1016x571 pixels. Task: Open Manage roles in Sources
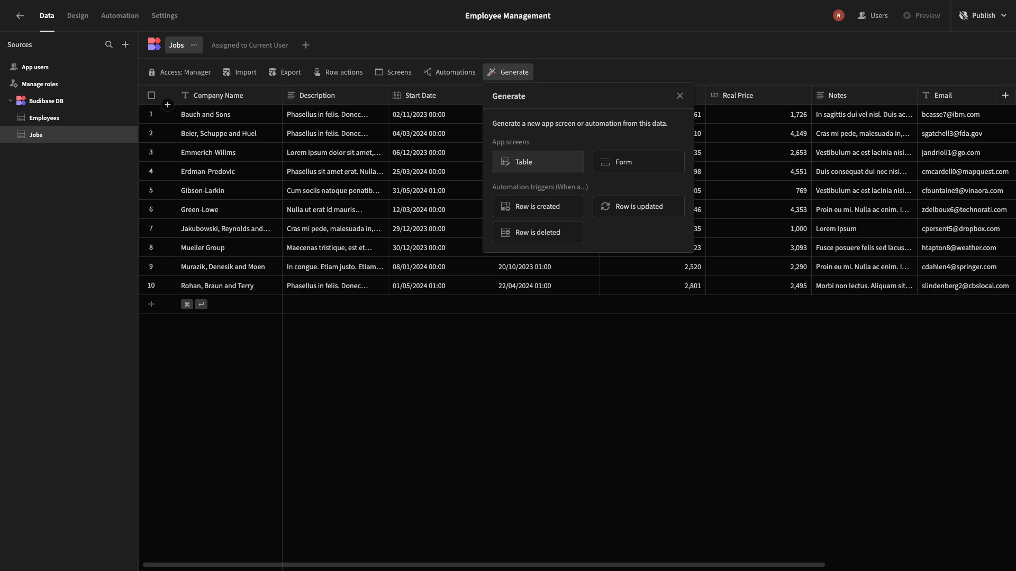click(69, 84)
